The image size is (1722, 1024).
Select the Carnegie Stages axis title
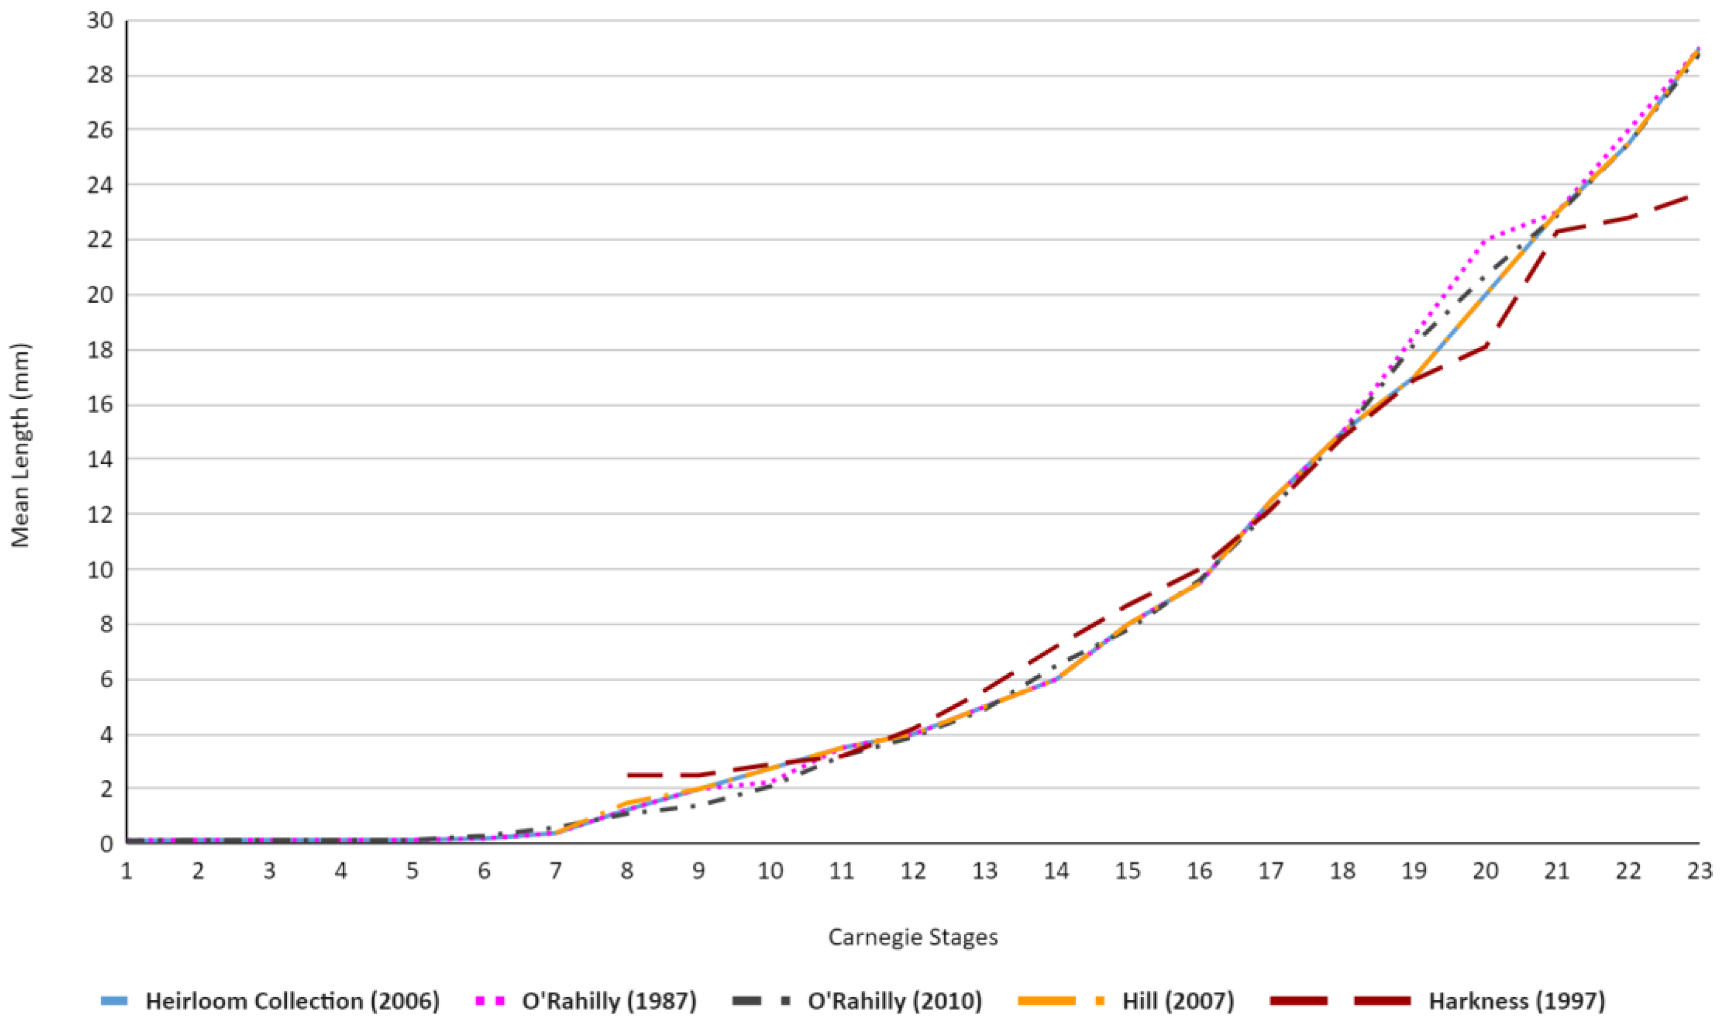click(913, 937)
